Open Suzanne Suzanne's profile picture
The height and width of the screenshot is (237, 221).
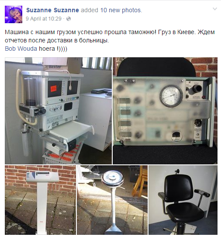point(14,14)
